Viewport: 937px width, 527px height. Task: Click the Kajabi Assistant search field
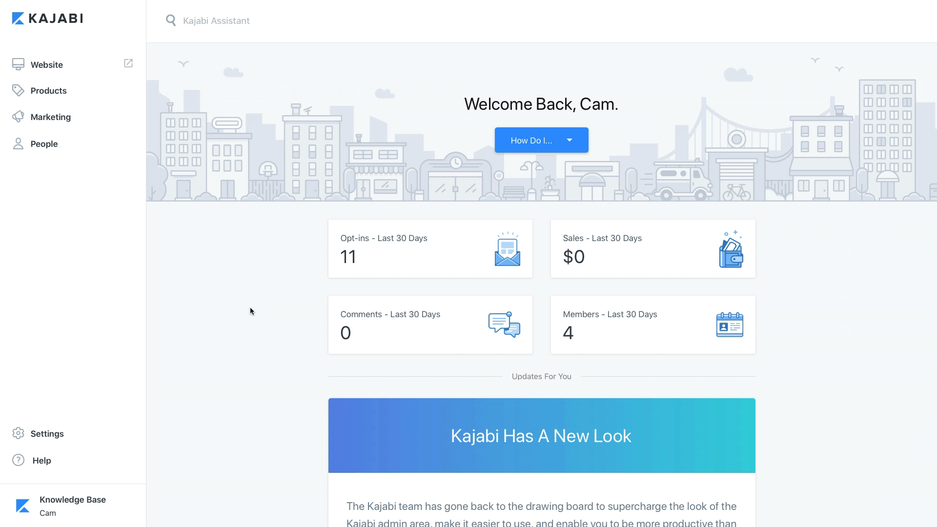coord(216,21)
